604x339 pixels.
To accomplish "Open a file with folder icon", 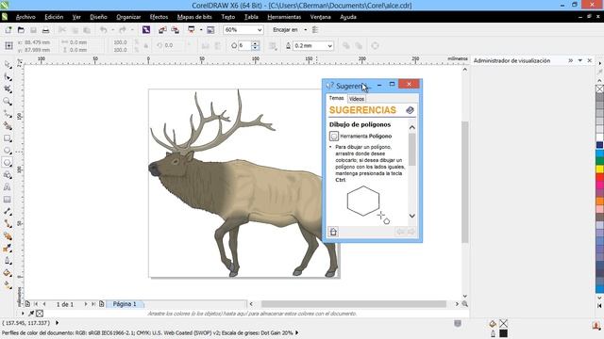I will tap(21, 30).
